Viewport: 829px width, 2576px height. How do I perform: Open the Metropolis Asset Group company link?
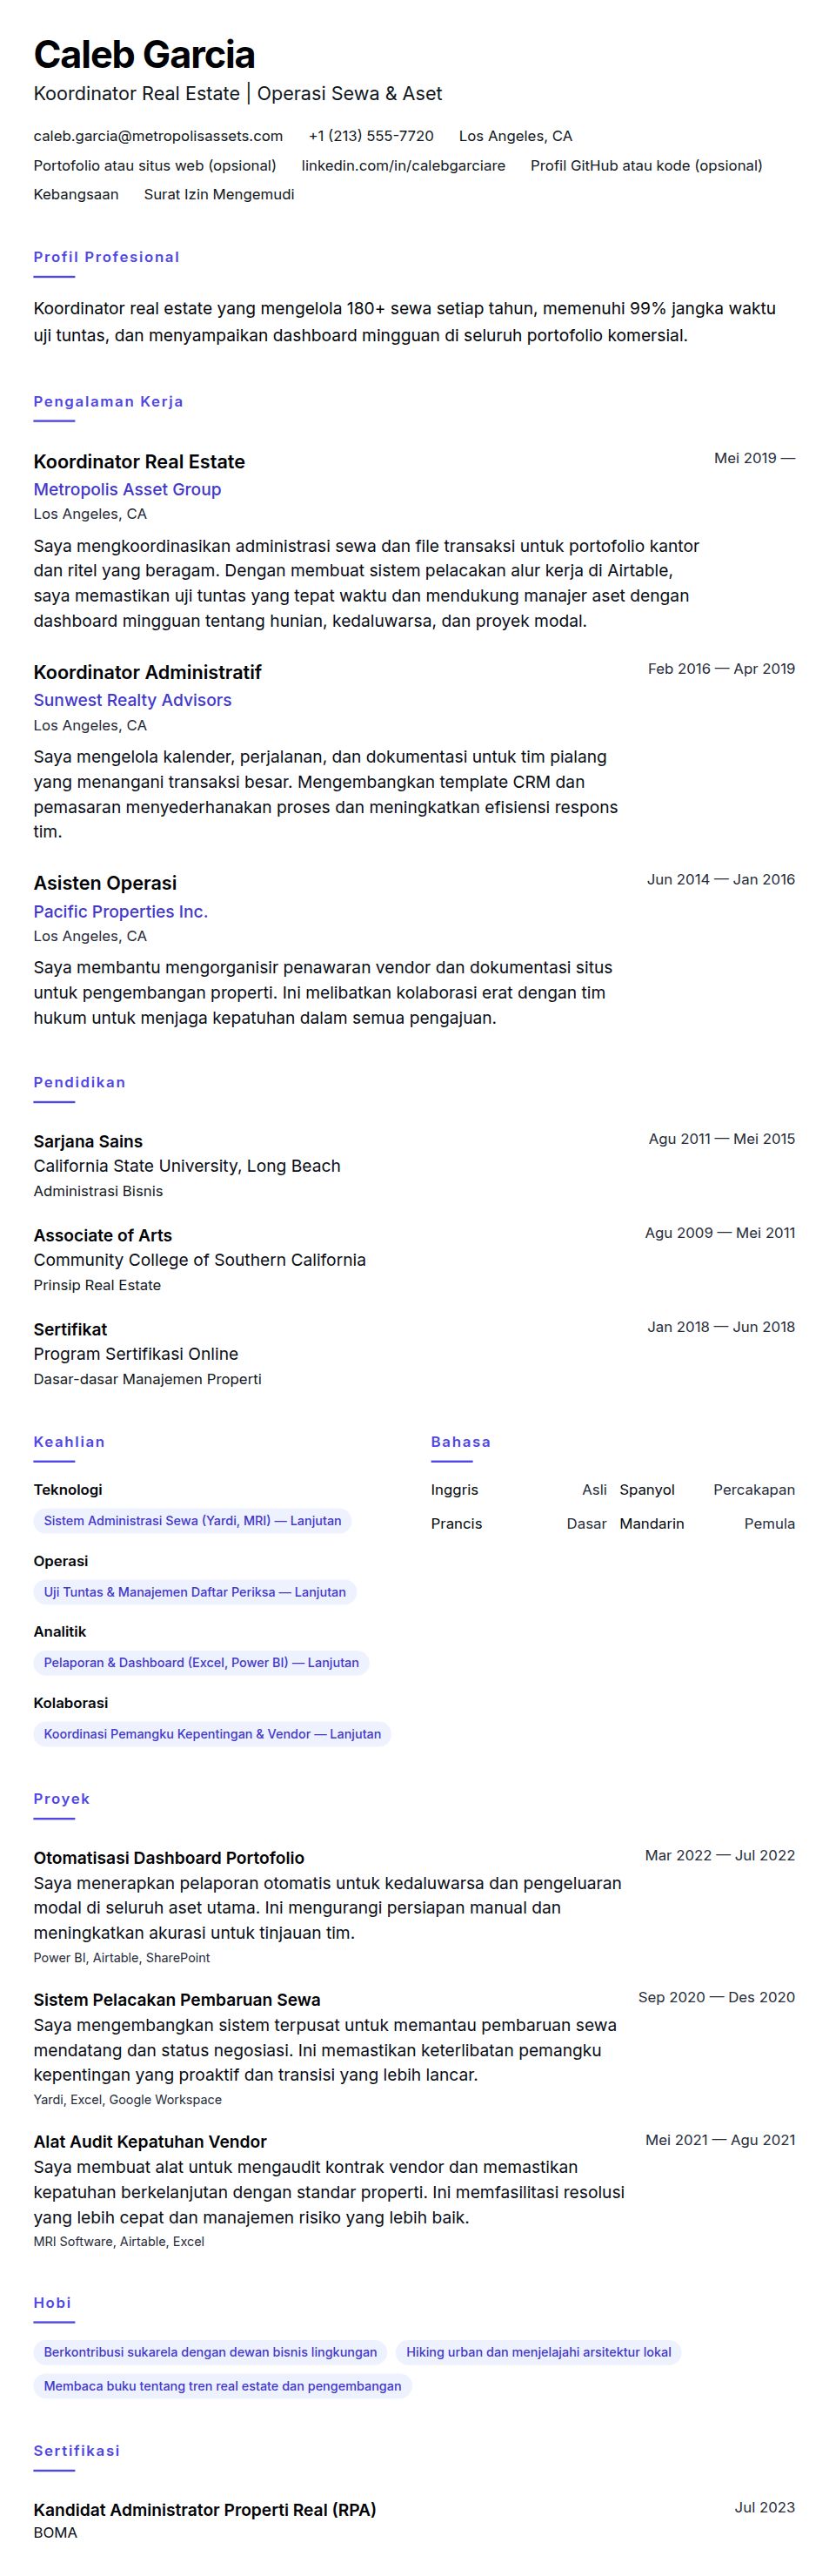coord(127,489)
